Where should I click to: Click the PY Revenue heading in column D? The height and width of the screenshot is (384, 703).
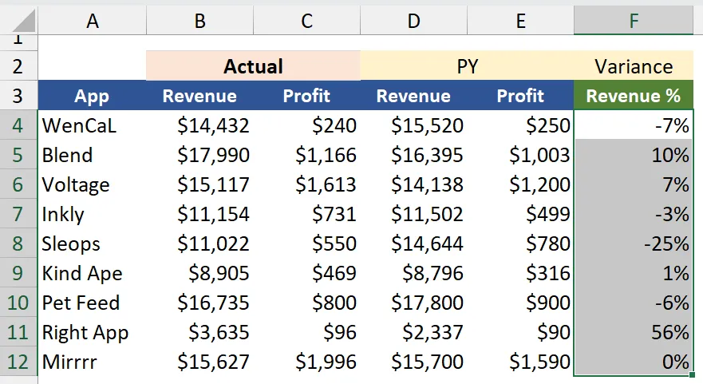click(x=414, y=96)
